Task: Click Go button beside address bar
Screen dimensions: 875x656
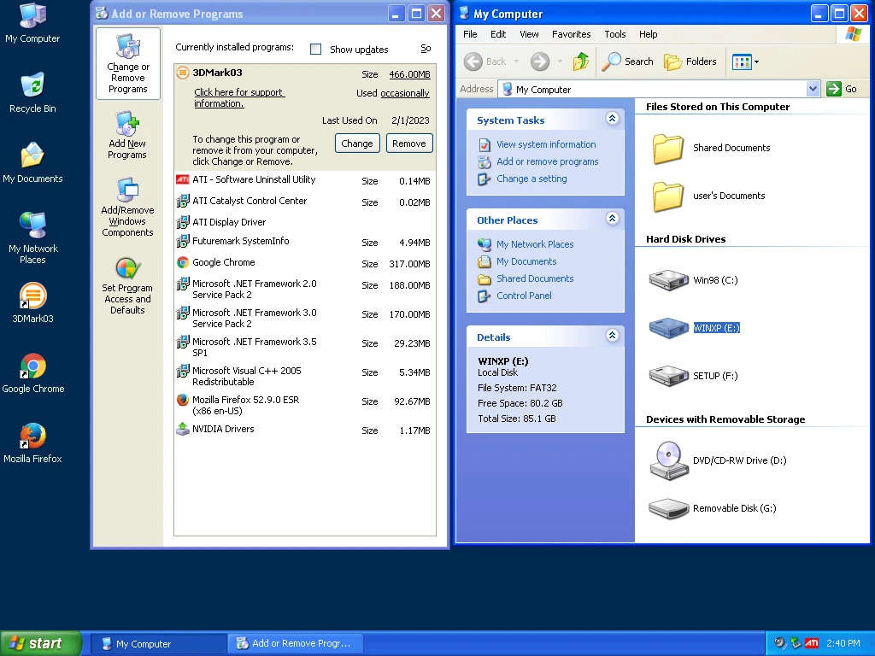Action: point(842,89)
